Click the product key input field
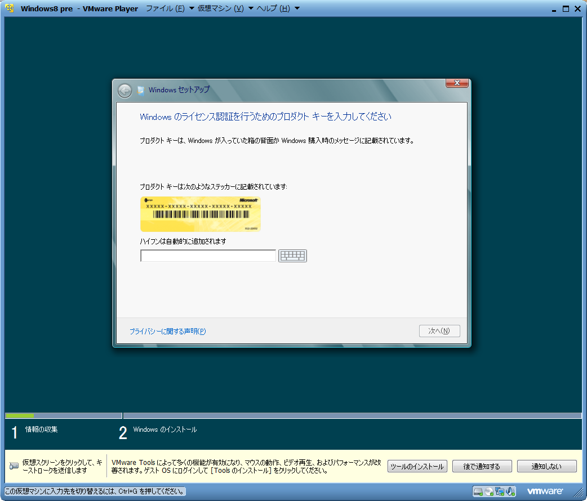The image size is (587, 501). click(208, 256)
